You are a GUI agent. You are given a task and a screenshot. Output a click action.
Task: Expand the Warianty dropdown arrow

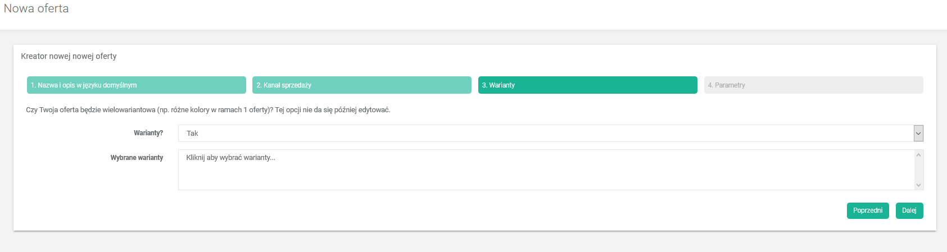918,134
